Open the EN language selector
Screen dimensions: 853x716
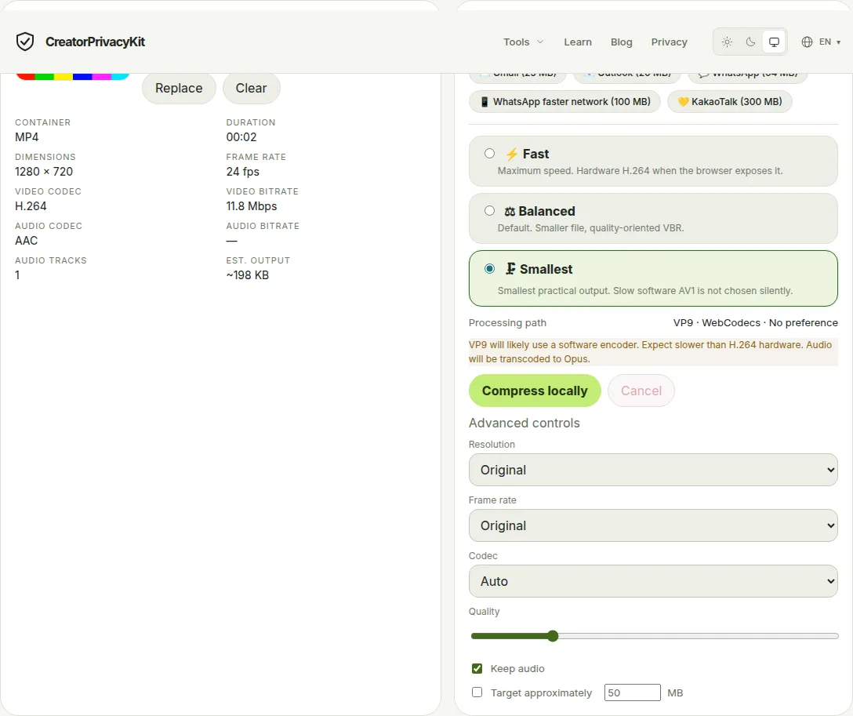pos(821,42)
